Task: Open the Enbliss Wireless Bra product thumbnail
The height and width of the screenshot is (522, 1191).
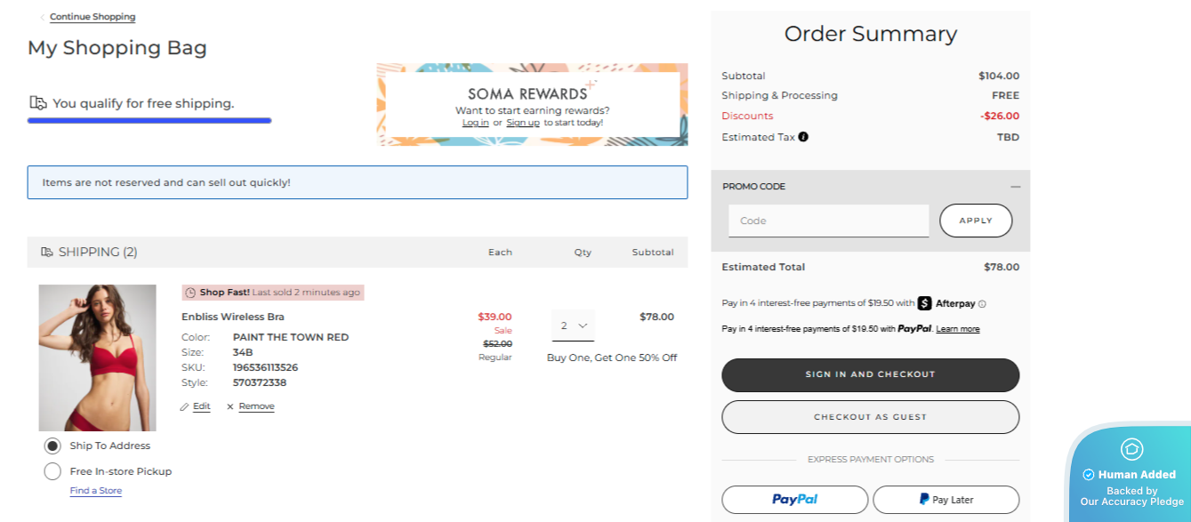Action: coord(97,357)
